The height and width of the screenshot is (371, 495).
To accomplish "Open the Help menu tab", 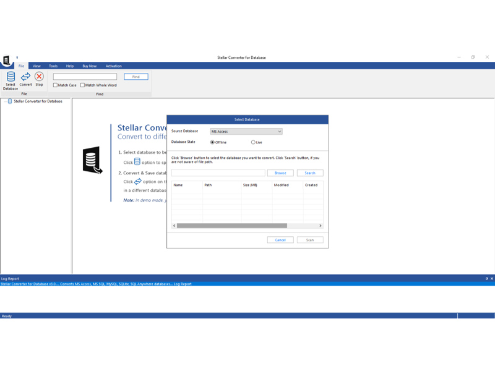I will point(70,66).
